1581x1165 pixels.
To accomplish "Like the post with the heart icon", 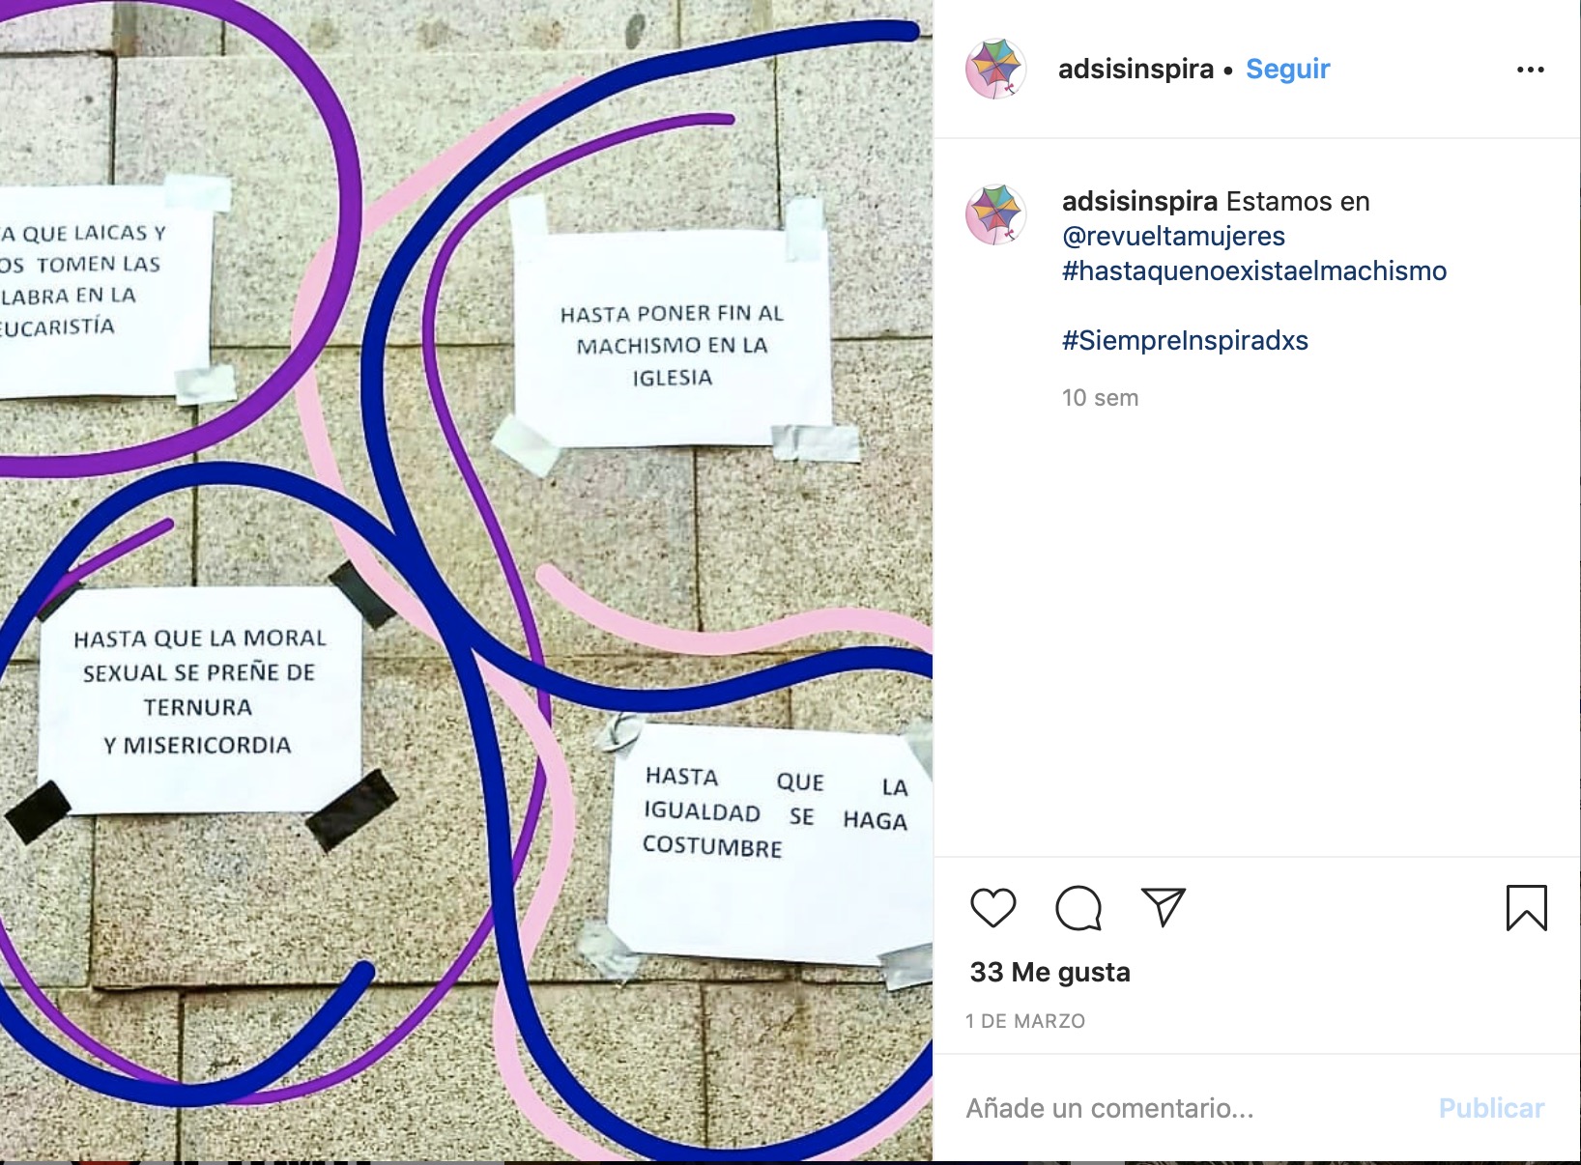I will [992, 908].
